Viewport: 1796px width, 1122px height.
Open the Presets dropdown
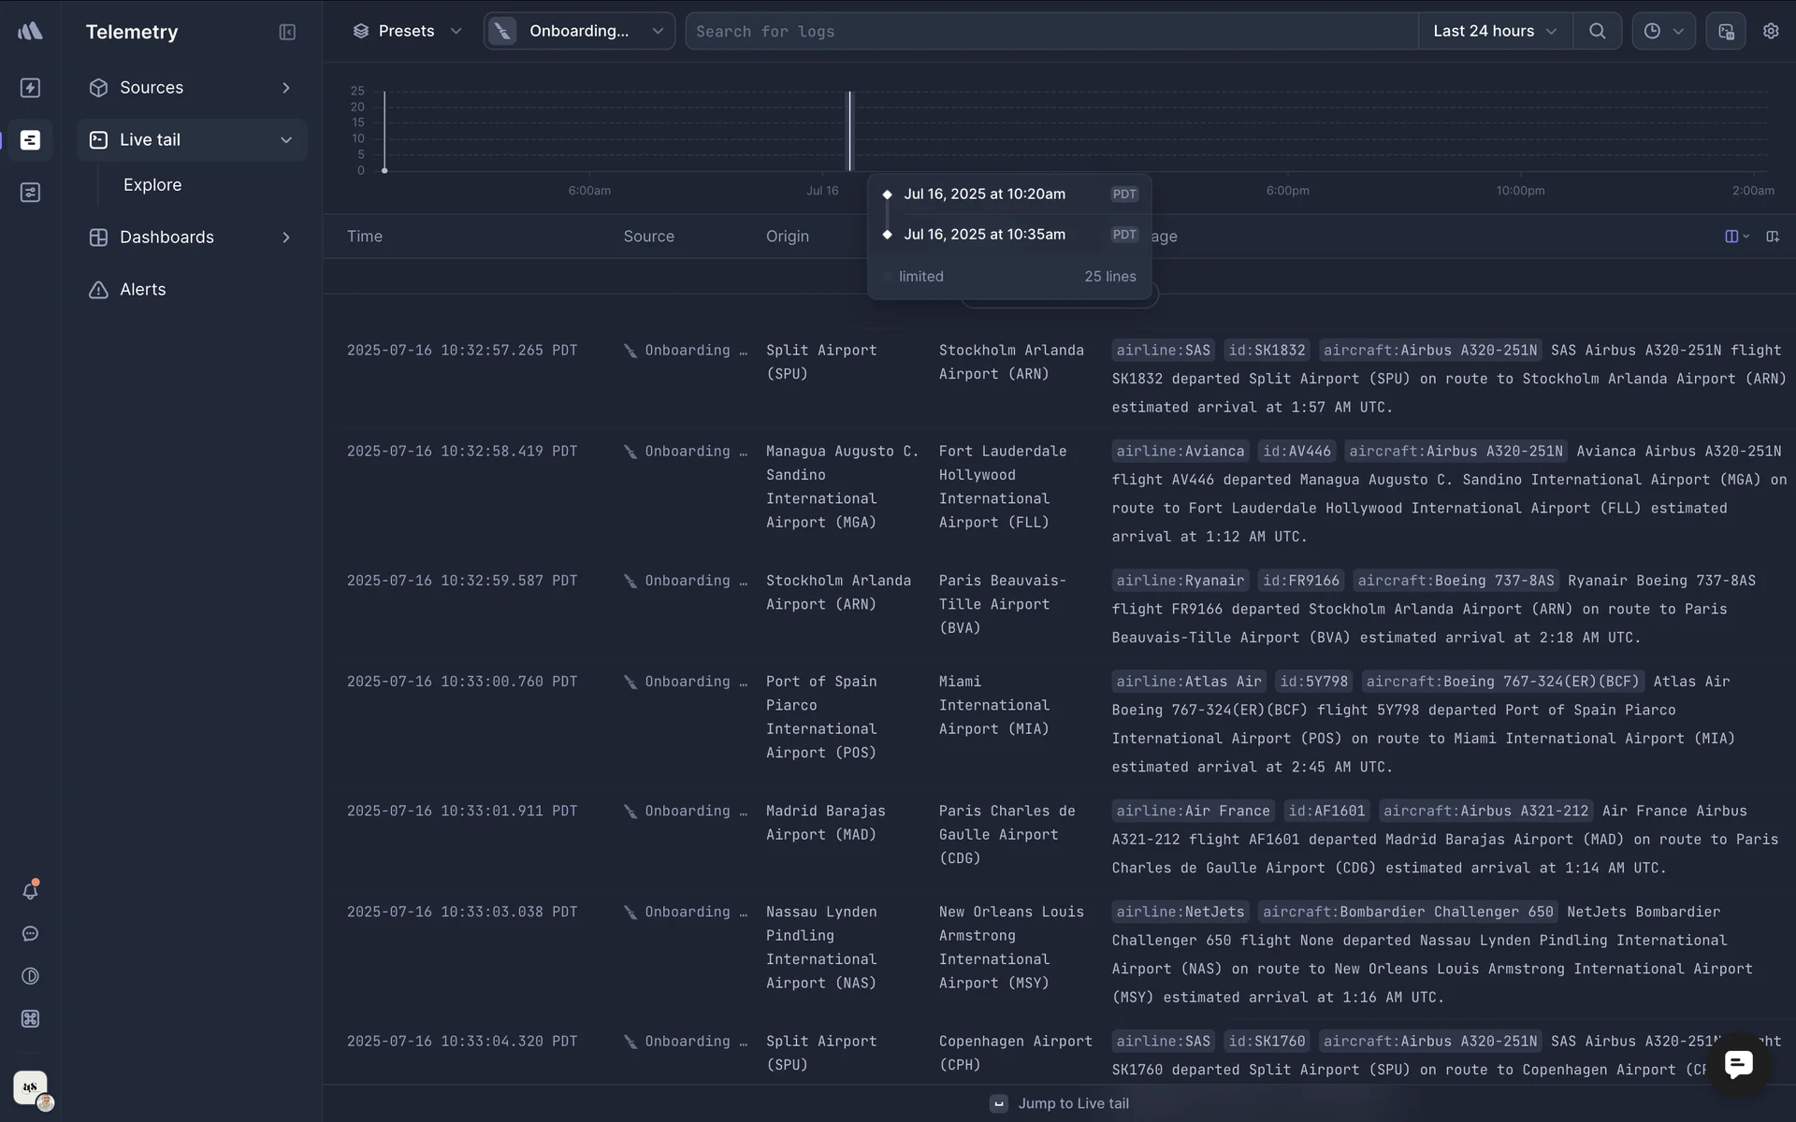tap(407, 31)
